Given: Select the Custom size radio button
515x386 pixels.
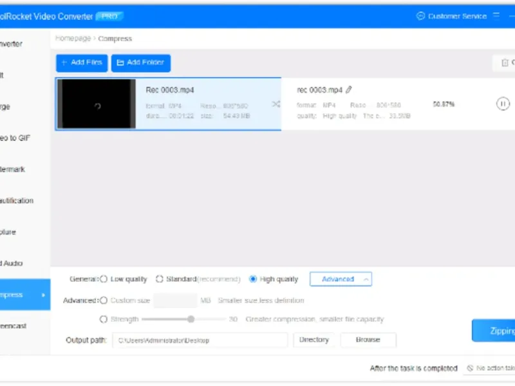Looking at the screenshot, I should [x=104, y=300].
